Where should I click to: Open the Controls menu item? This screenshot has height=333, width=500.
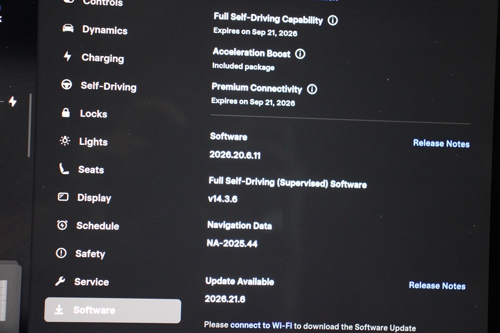102,3
